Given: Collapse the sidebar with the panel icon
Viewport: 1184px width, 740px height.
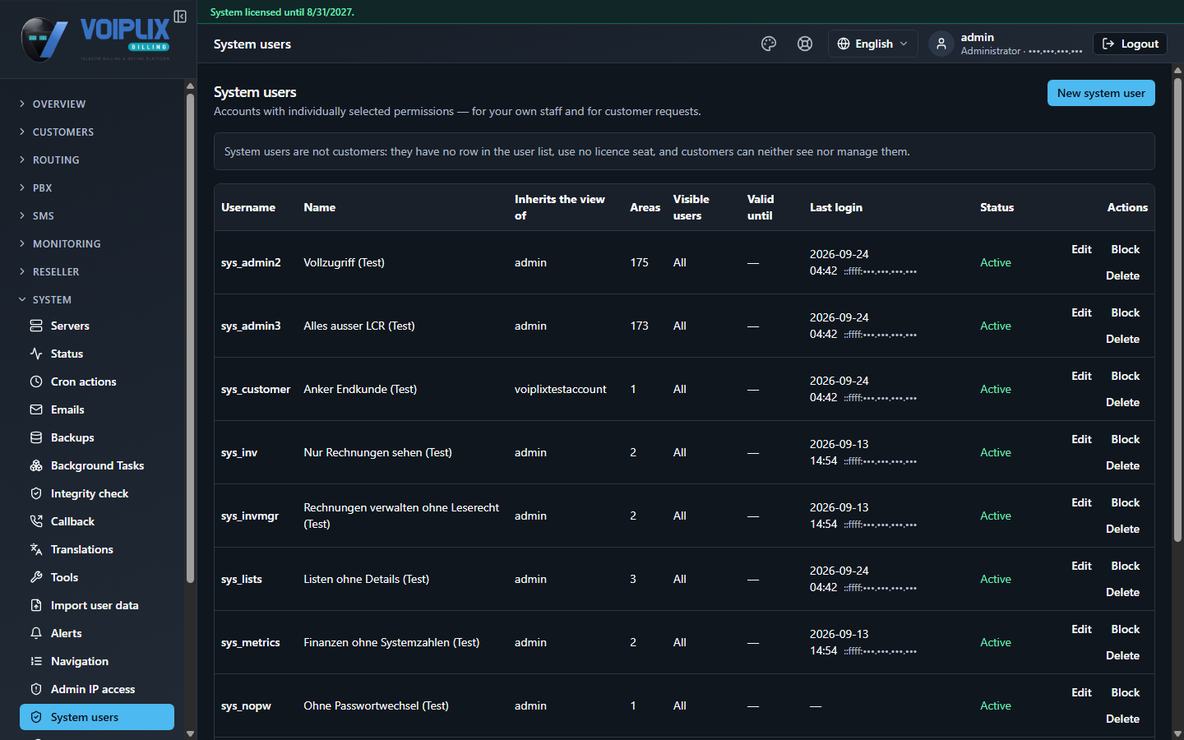Looking at the screenshot, I should pyautogui.click(x=180, y=16).
